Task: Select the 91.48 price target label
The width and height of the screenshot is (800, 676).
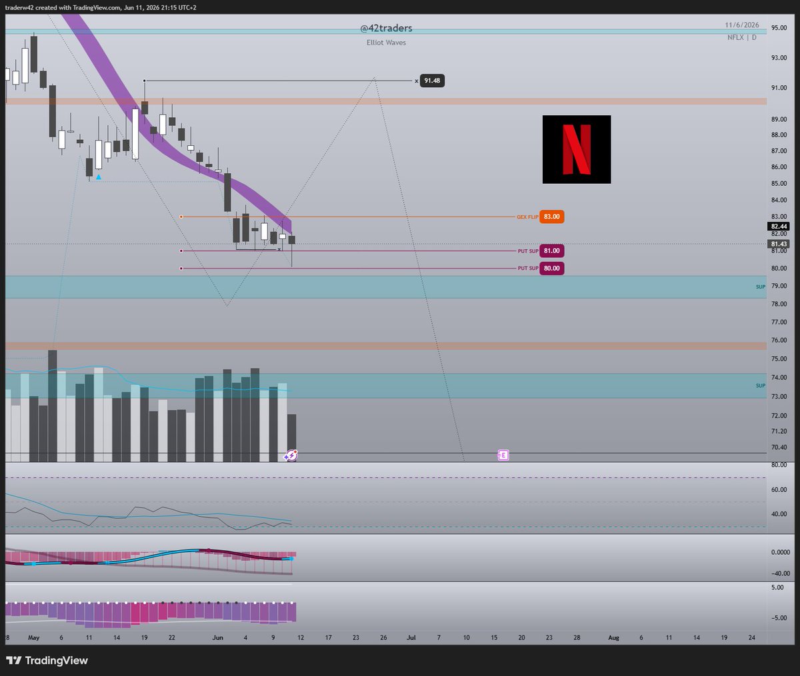Action: (x=432, y=81)
